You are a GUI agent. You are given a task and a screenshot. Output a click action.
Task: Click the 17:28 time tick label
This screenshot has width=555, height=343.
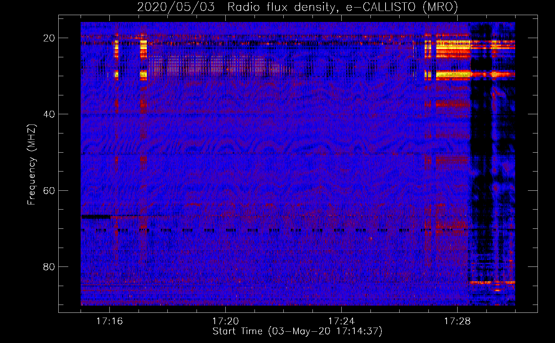point(457,321)
